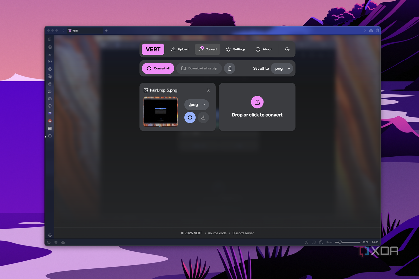Switch to the Convert page
The height and width of the screenshot is (279, 419).
(208, 49)
